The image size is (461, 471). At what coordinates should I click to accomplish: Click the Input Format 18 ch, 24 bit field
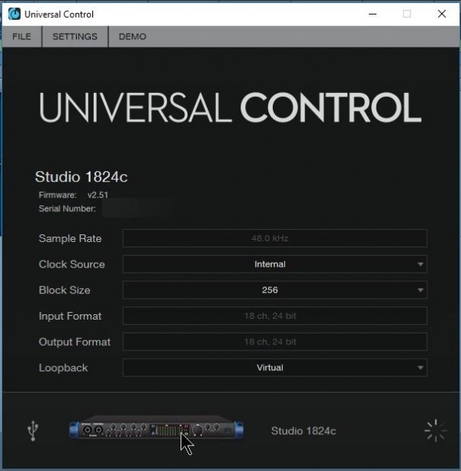click(x=275, y=316)
